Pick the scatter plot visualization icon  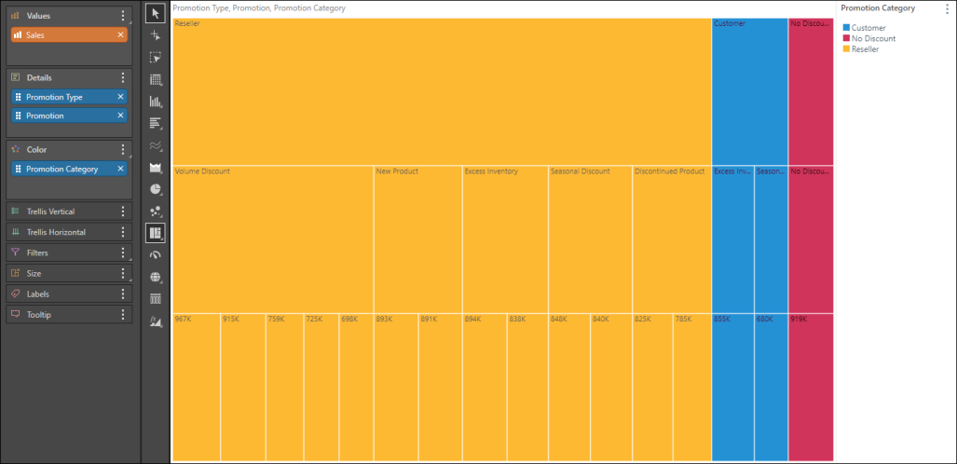(x=156, y=211)
